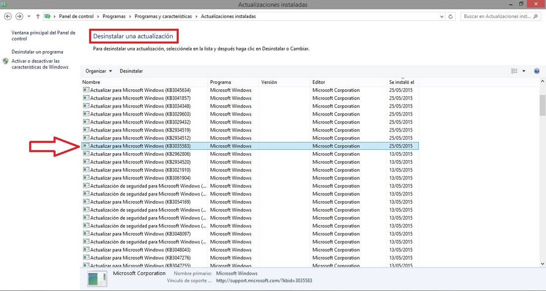Sort by the Editor column header
Screen dimensions: 546x291
[348, 82]
